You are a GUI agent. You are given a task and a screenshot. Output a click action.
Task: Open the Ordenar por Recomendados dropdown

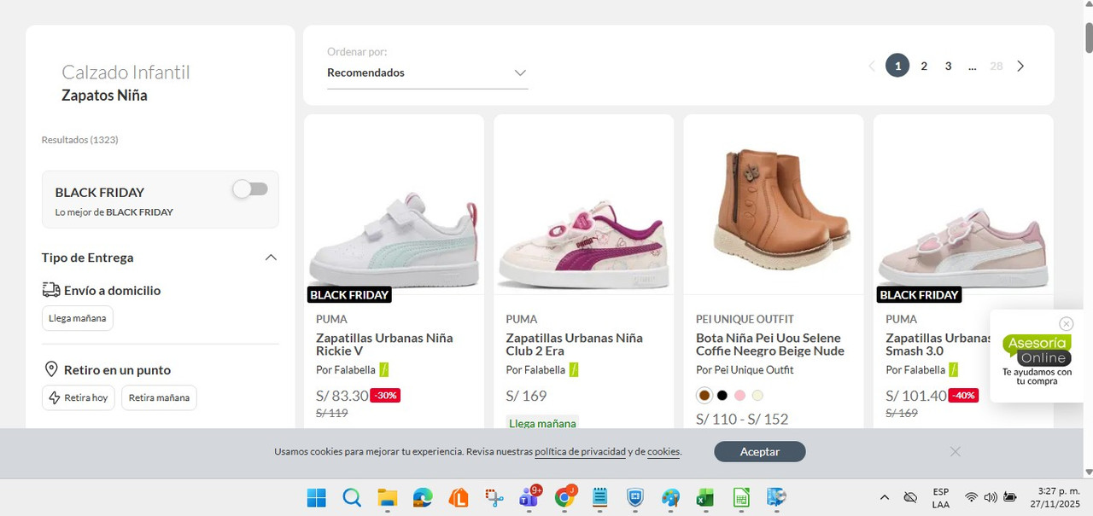pyautogui.click(x=427, y=72)
